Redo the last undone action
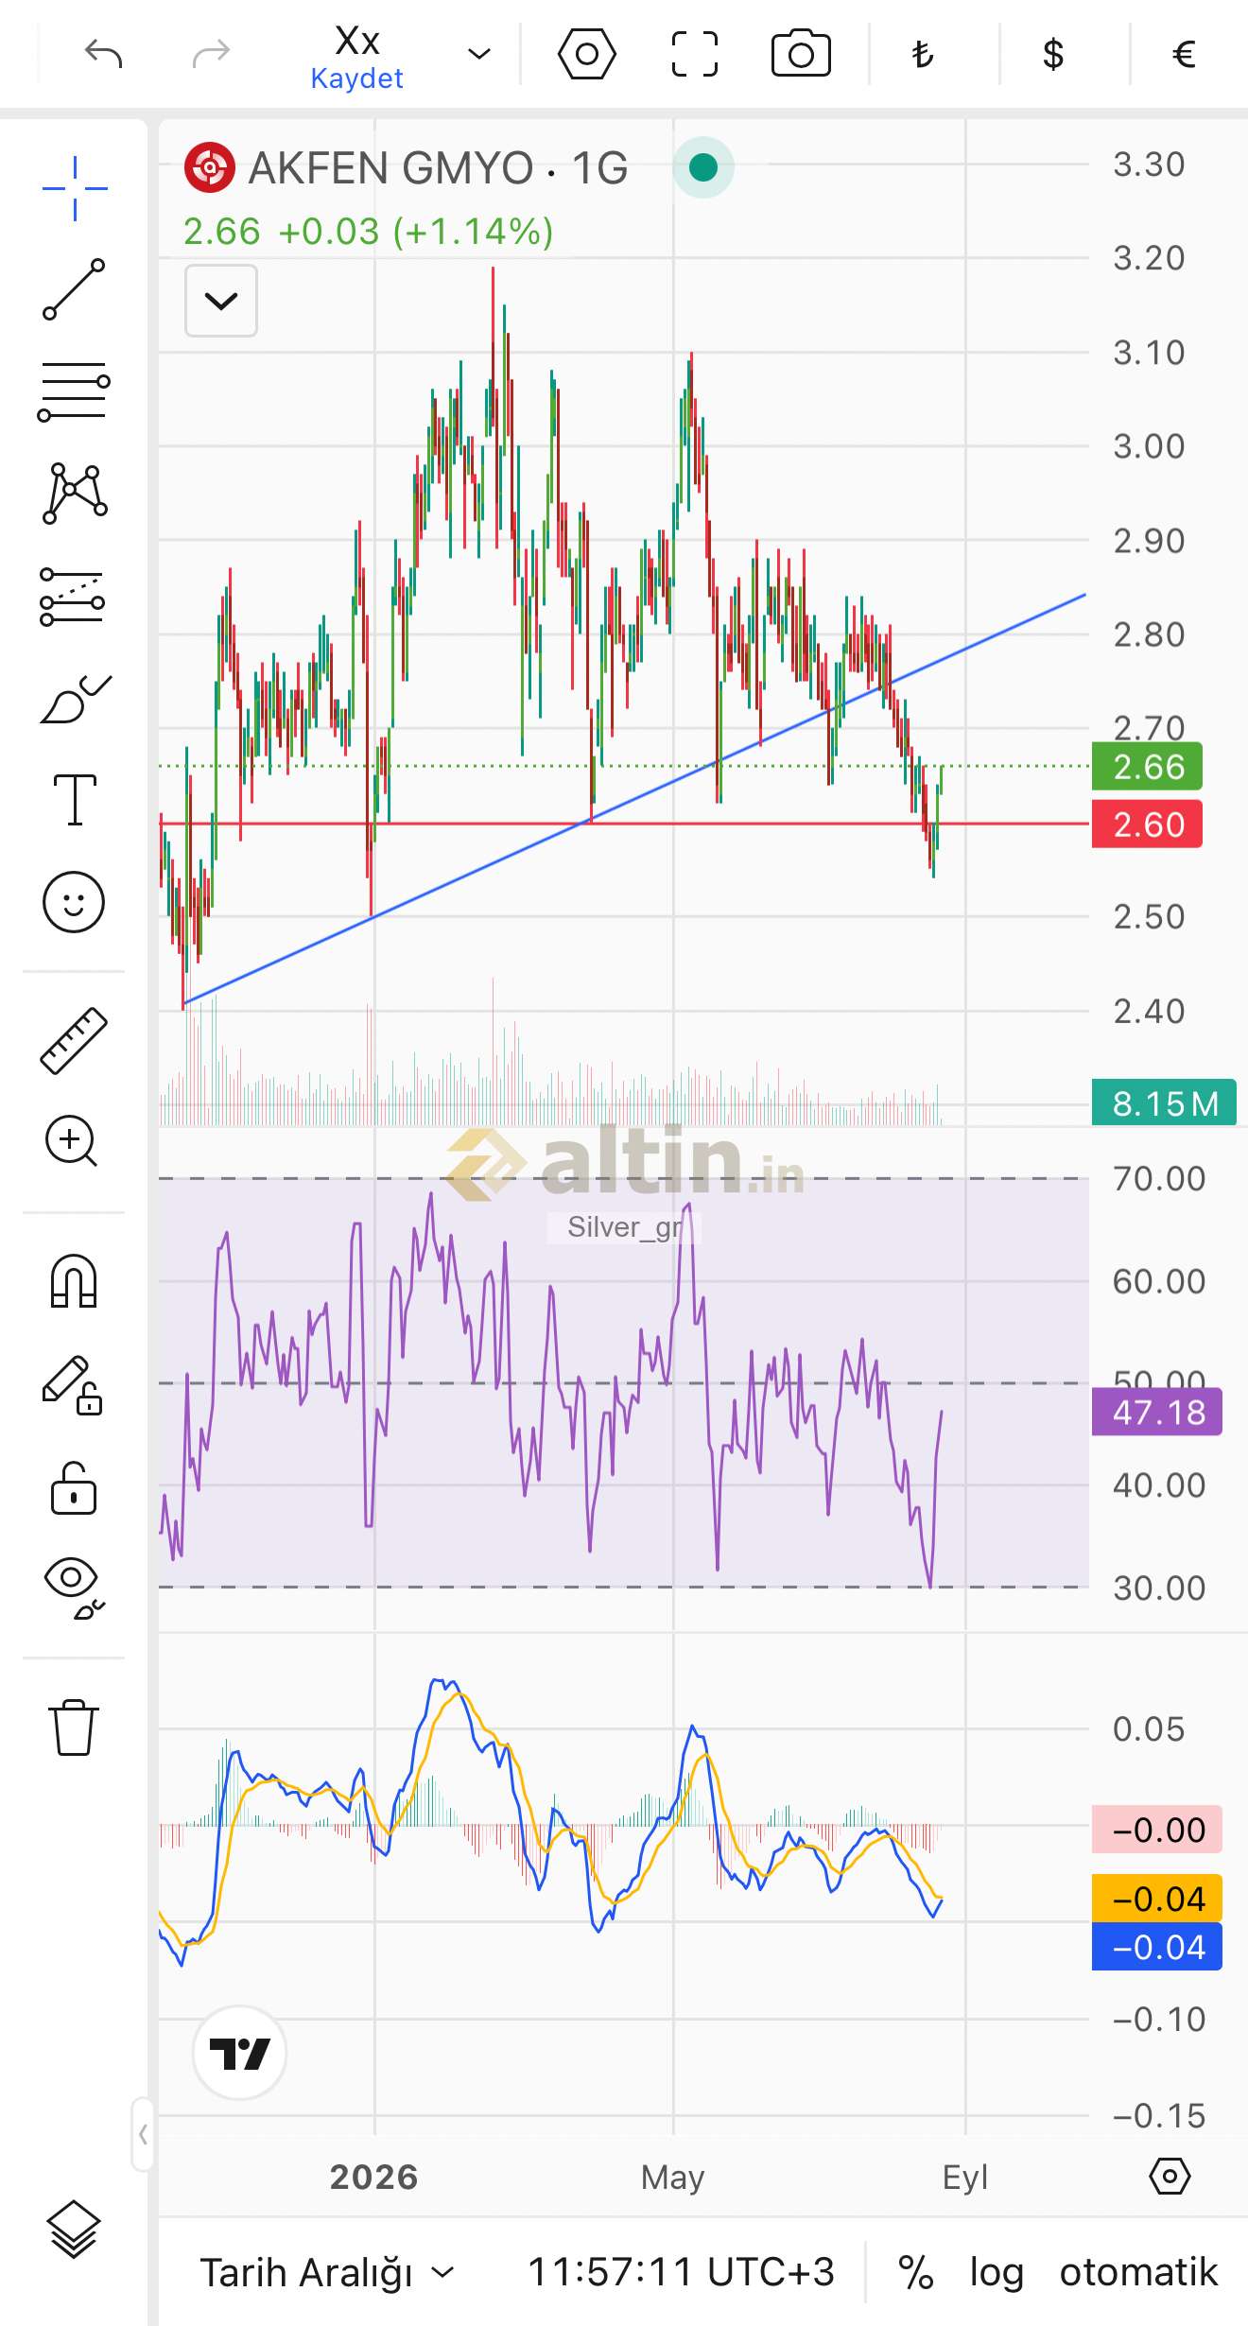 (211, 54)
